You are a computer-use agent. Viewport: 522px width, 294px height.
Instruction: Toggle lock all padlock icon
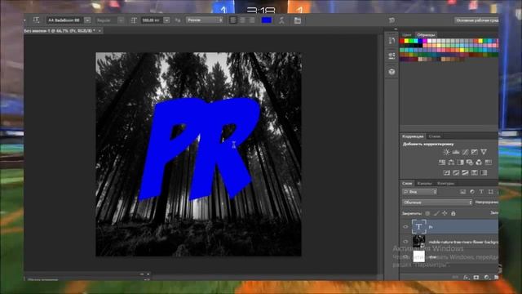coord(453,213)
